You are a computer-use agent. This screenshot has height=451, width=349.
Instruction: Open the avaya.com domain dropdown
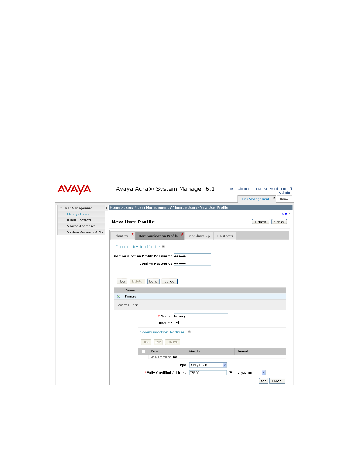[250, 373]
